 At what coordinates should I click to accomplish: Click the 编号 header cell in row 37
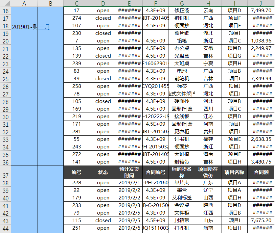click(x=77, y=172)
